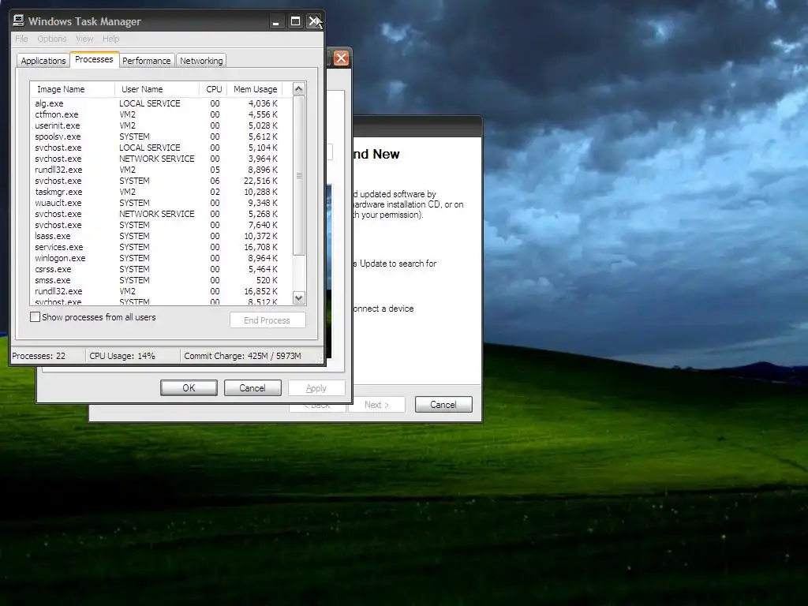The height and width of the screenshot is (606, 808).
Task: Close the properties dialog with red X
Action: [341, 58]
